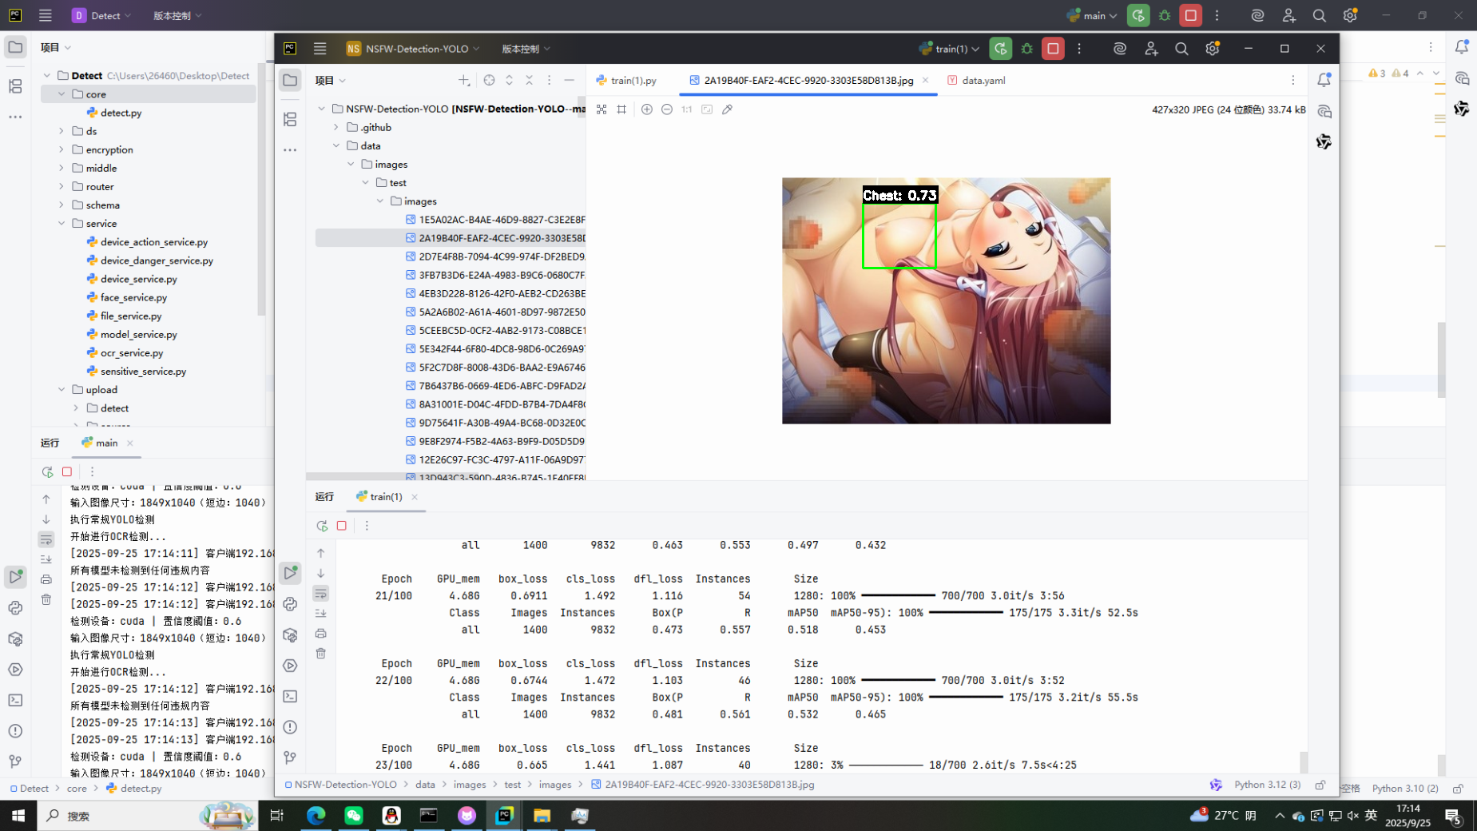Open the WeChat icon in the taskbar
This screenshot has height=831, width=1477.
point(353,815)
